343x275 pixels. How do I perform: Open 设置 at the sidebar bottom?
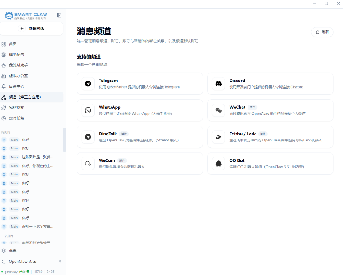(13, 250)
